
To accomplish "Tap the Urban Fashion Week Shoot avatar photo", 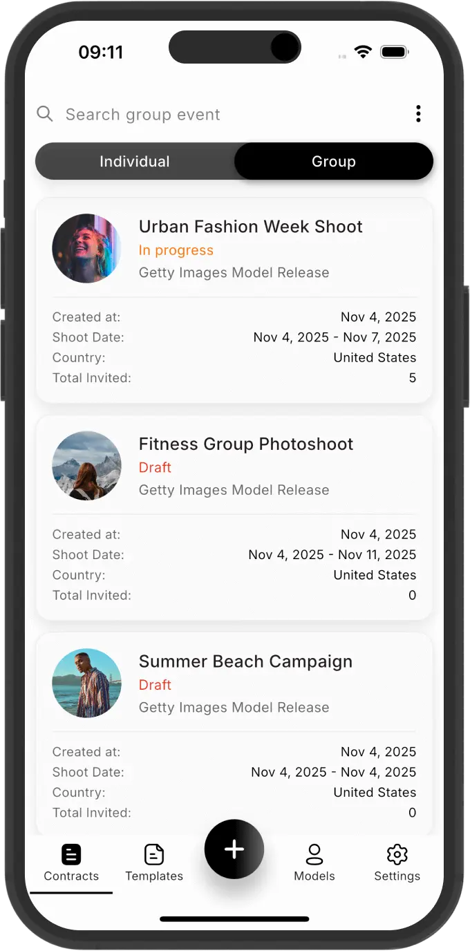I will [86, 248].
